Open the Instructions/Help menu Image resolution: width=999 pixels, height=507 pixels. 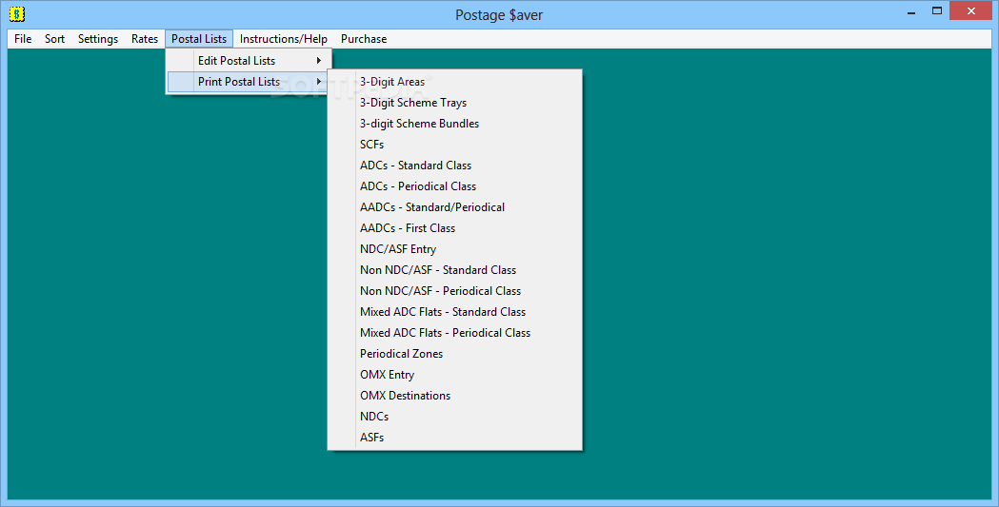[x=284, y=39]
